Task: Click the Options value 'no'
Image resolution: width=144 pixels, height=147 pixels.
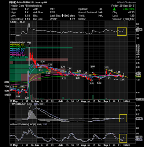Action: (x=101, y=9)
